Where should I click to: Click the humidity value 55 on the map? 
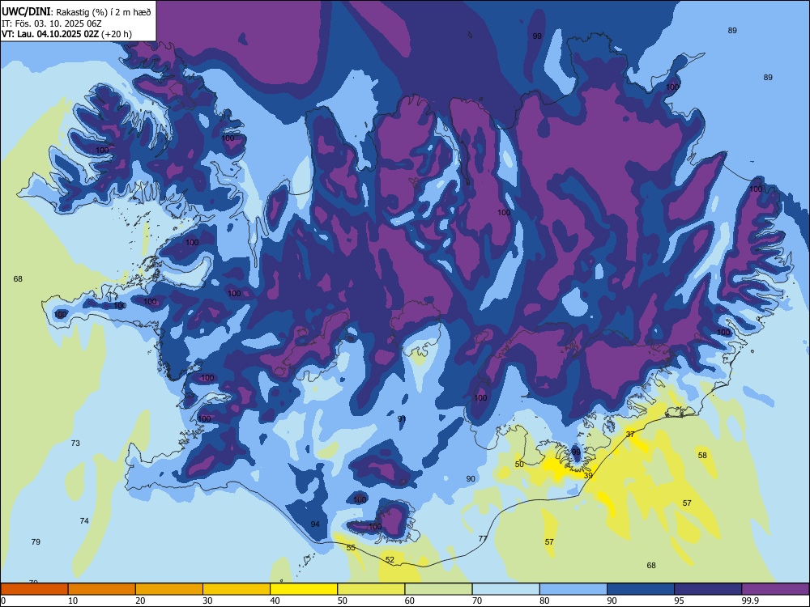tap(351, 548)
